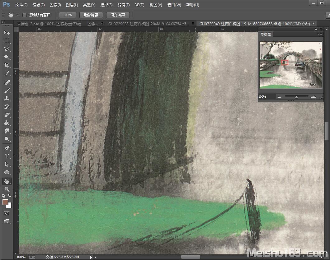Click the 填充屏幕 button
The width and height of the screenshot is (330, 260).
click(x=118, y=15)
